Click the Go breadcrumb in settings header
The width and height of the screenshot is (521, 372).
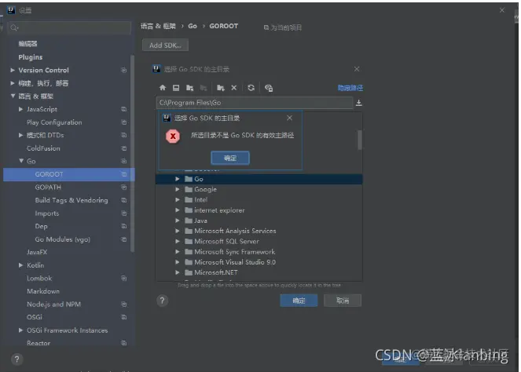(x=193, y=26)
